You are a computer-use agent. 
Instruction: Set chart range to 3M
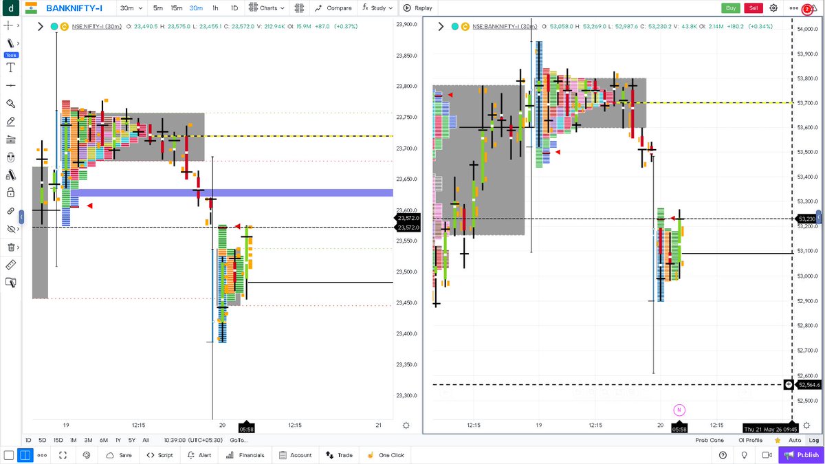(x=88, y=440)
